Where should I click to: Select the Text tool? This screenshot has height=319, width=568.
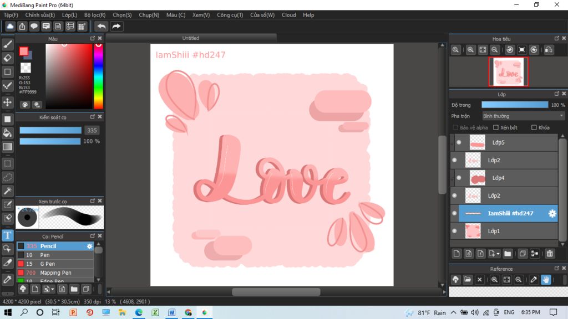tap(7, 235)
